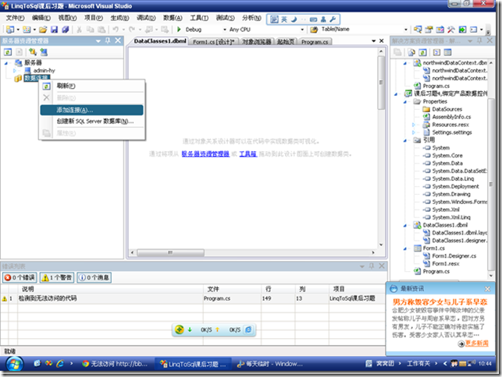Collapse the 引用 references node
This screenshot has width=502, height=377.
(405, 140)
